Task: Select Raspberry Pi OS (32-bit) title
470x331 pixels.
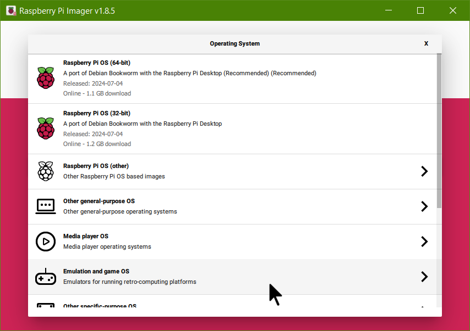Action: (96, 114)
